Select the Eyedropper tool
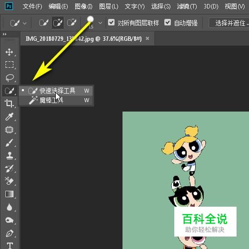 pyautogui.click(x=9, y=117)
